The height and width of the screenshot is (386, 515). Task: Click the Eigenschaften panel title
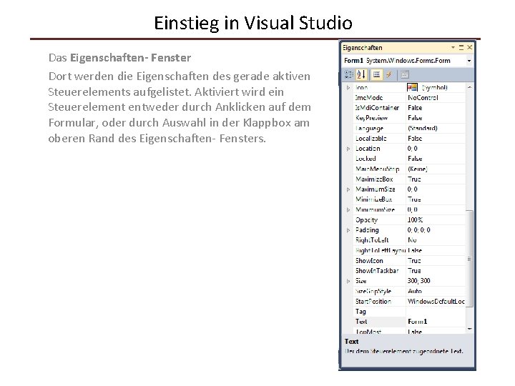click(363, 48)
